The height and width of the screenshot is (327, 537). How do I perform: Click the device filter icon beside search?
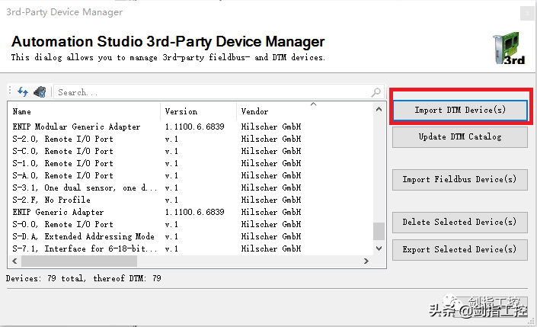[40, 92]
